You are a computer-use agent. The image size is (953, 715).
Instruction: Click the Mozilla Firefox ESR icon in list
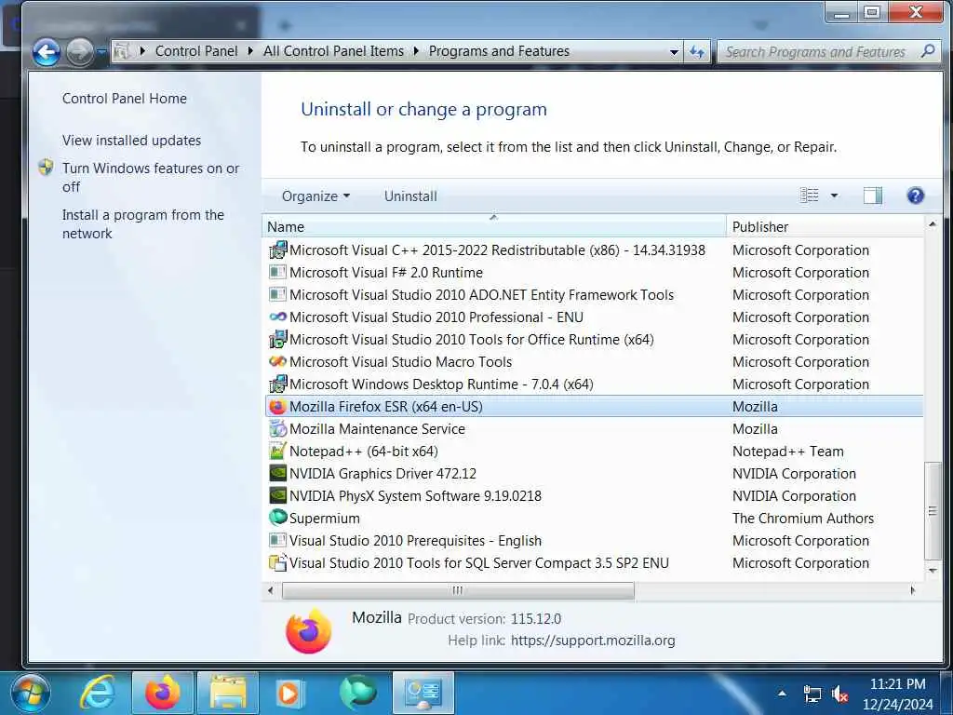pyautogui.click(x=277, y=406)
